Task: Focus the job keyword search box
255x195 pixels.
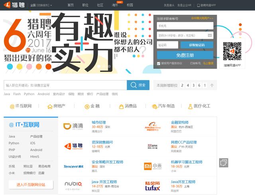Action: point(65,85)
